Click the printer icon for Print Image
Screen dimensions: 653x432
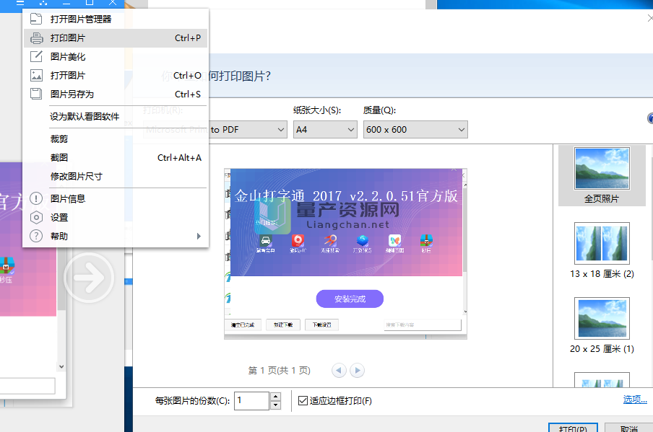click(36, 38)
